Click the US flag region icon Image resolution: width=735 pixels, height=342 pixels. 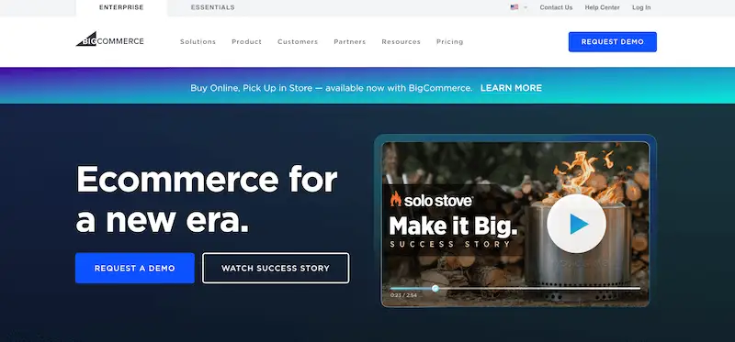514,7
